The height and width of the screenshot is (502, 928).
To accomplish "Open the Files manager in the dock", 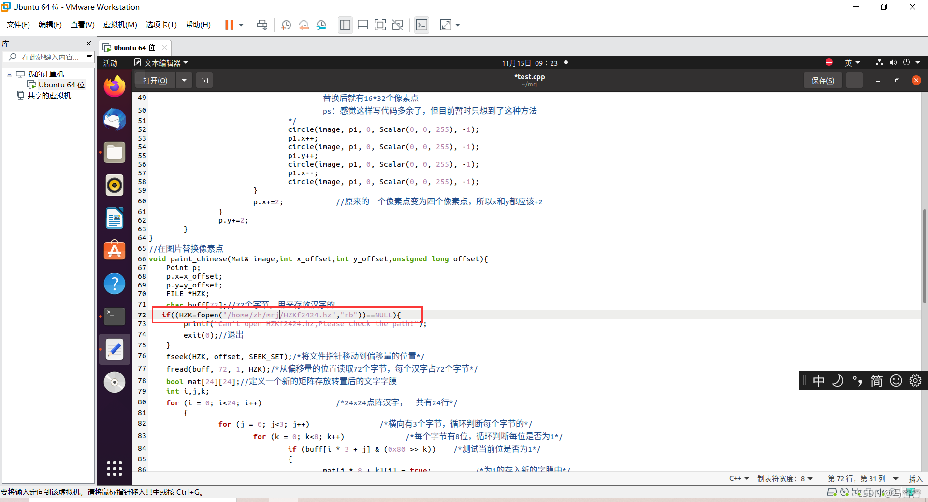I will (115, 152).
